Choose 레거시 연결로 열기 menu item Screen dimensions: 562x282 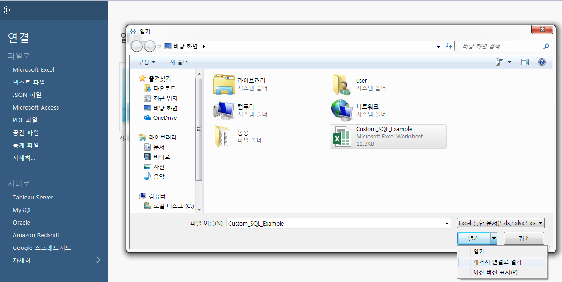tap(501, 262)
